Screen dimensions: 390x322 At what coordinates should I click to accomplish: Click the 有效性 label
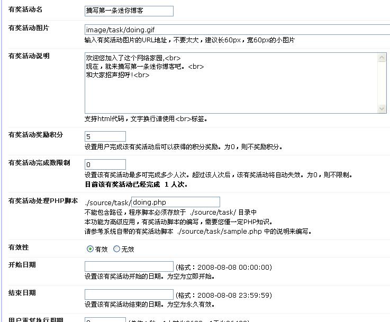(19, 247)
